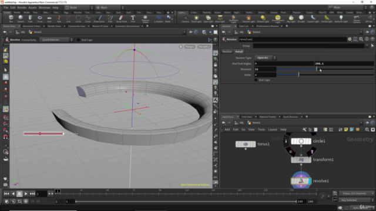The width and height of the screenshot is (376, 211).
Task: Add a Spot Light
Action: [209, 19]
